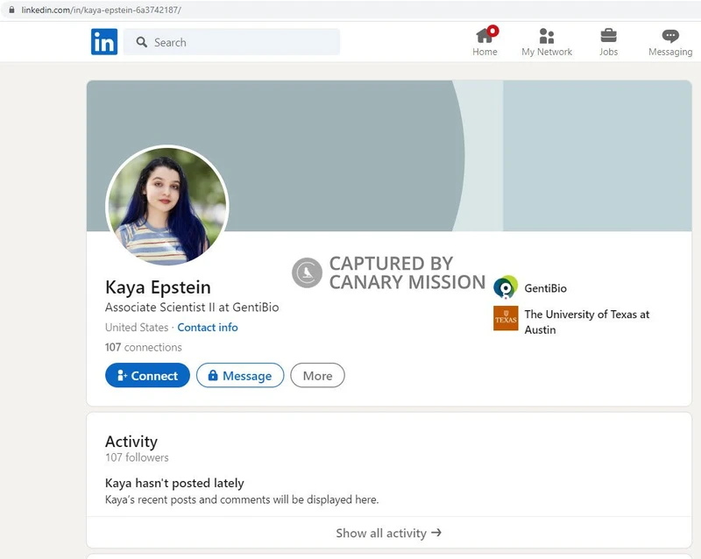The image size is (701, 559).
Task: Click the Canary Mission watermark icon
Action: 306,272
